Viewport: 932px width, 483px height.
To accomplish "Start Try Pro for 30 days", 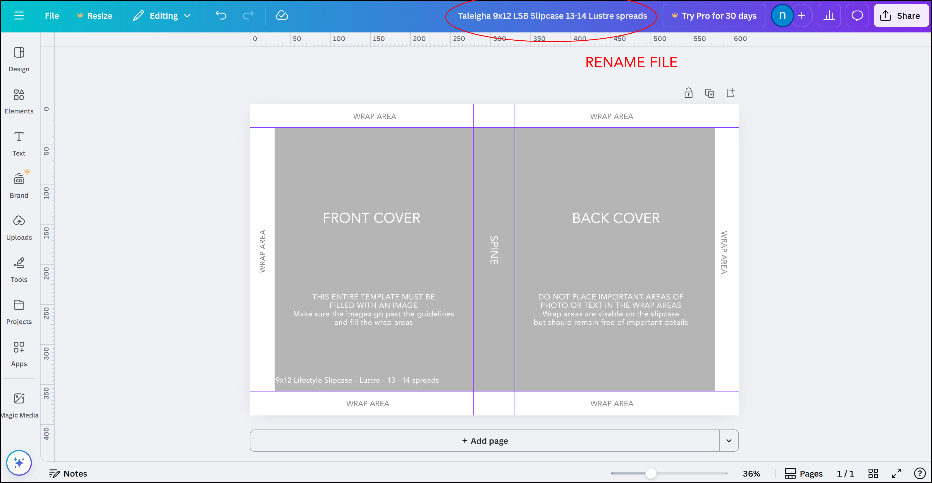I will pos(714,16).
